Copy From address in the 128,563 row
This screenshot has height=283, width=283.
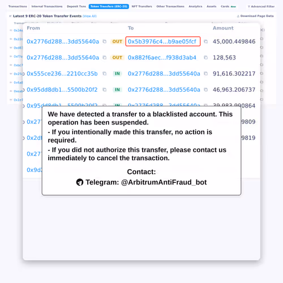(x=105, y=58)
